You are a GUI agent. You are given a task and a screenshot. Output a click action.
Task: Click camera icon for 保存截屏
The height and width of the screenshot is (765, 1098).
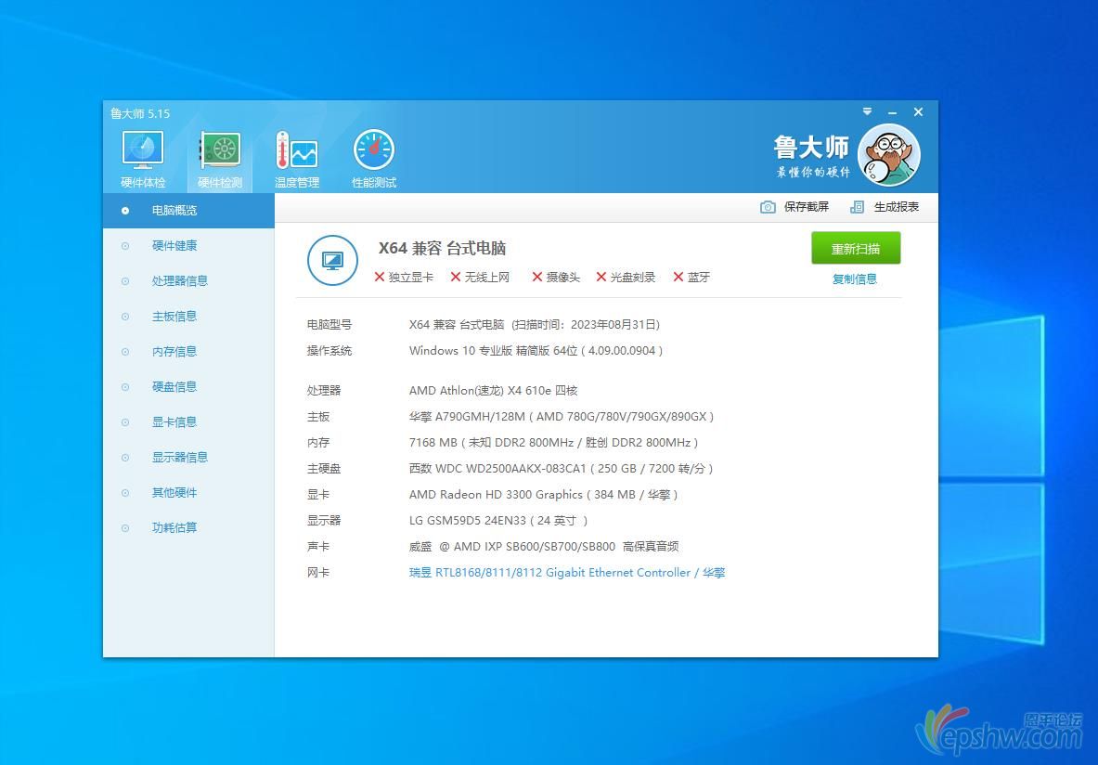[769, 207]
